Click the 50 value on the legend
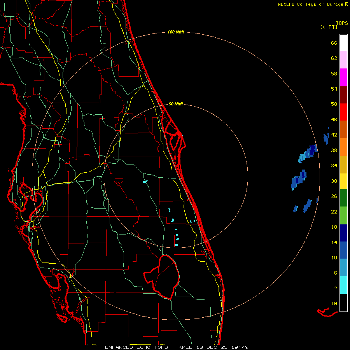The height and width of the screenshot is (350, 350). pyautogui.click(x=334, y=104)
